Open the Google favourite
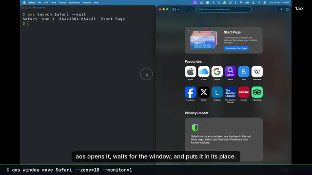 (217, 71)
